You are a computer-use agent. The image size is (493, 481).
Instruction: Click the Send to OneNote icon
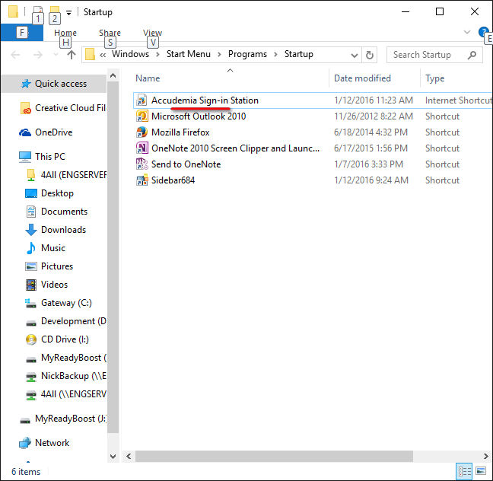tap(142, 164)
